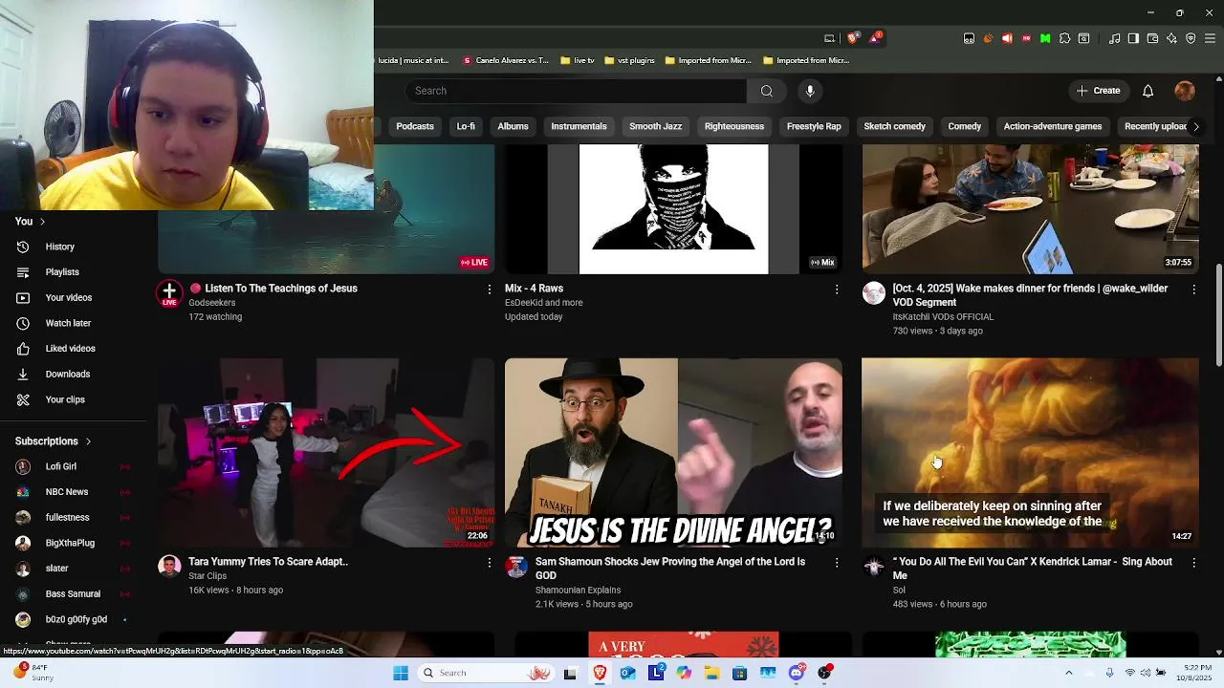Open Brave Leo AI sparkle icon
This screenshot has width=1224, height=688.
click(1171, 38)
